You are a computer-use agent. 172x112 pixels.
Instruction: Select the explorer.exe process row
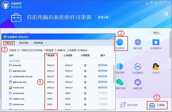pos(57,99)
